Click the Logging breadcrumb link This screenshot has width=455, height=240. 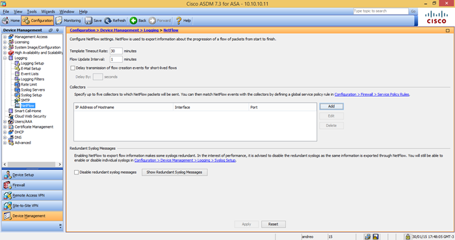click(x=151, y=30)
